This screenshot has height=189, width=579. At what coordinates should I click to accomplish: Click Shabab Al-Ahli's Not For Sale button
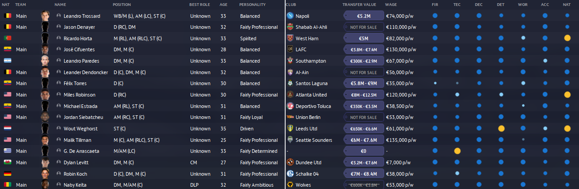(363, 27)
